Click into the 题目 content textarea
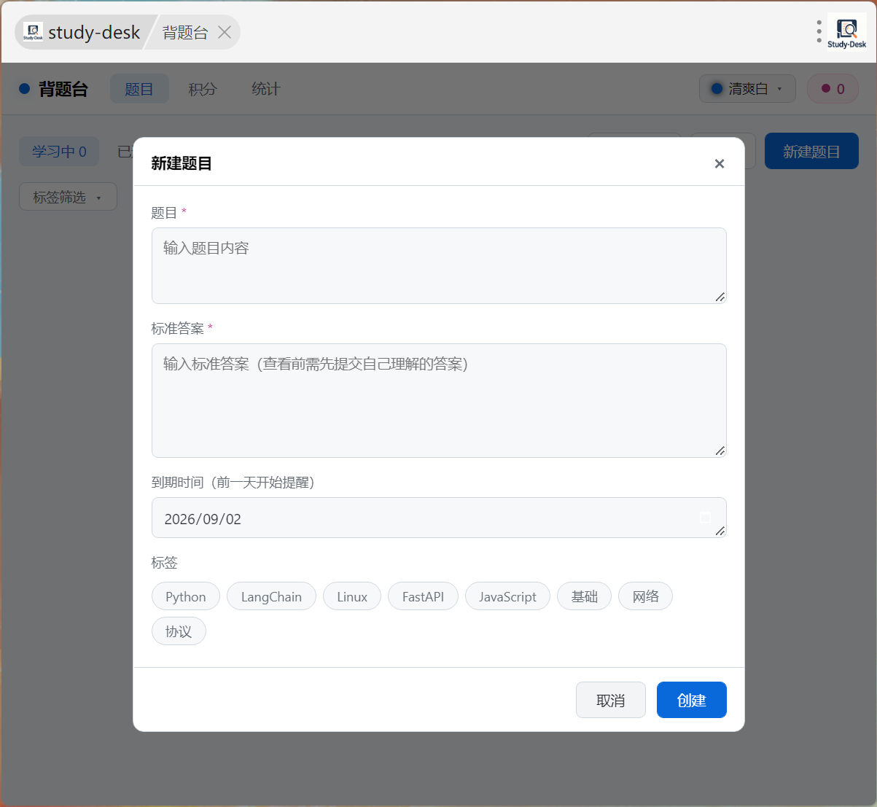 (439, 265)
